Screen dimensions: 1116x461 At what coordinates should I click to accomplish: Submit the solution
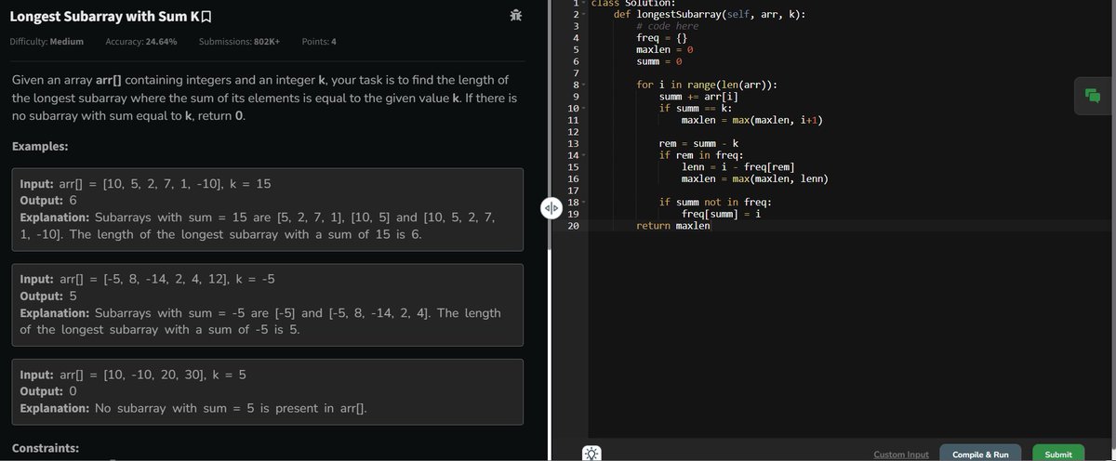click(x=1058, y=454)
